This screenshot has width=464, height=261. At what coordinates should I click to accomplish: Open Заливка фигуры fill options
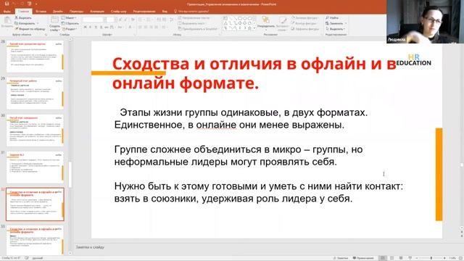click(x=304, y=17)
